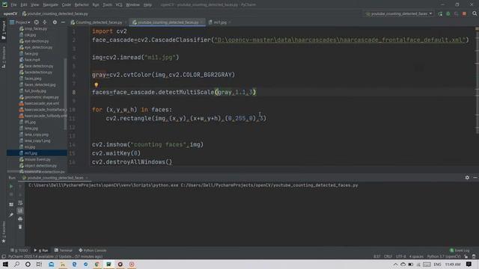Hide the Project panel with minus icon
The image size is (479, 269).
pyautogui.click(x=63, y=22)
